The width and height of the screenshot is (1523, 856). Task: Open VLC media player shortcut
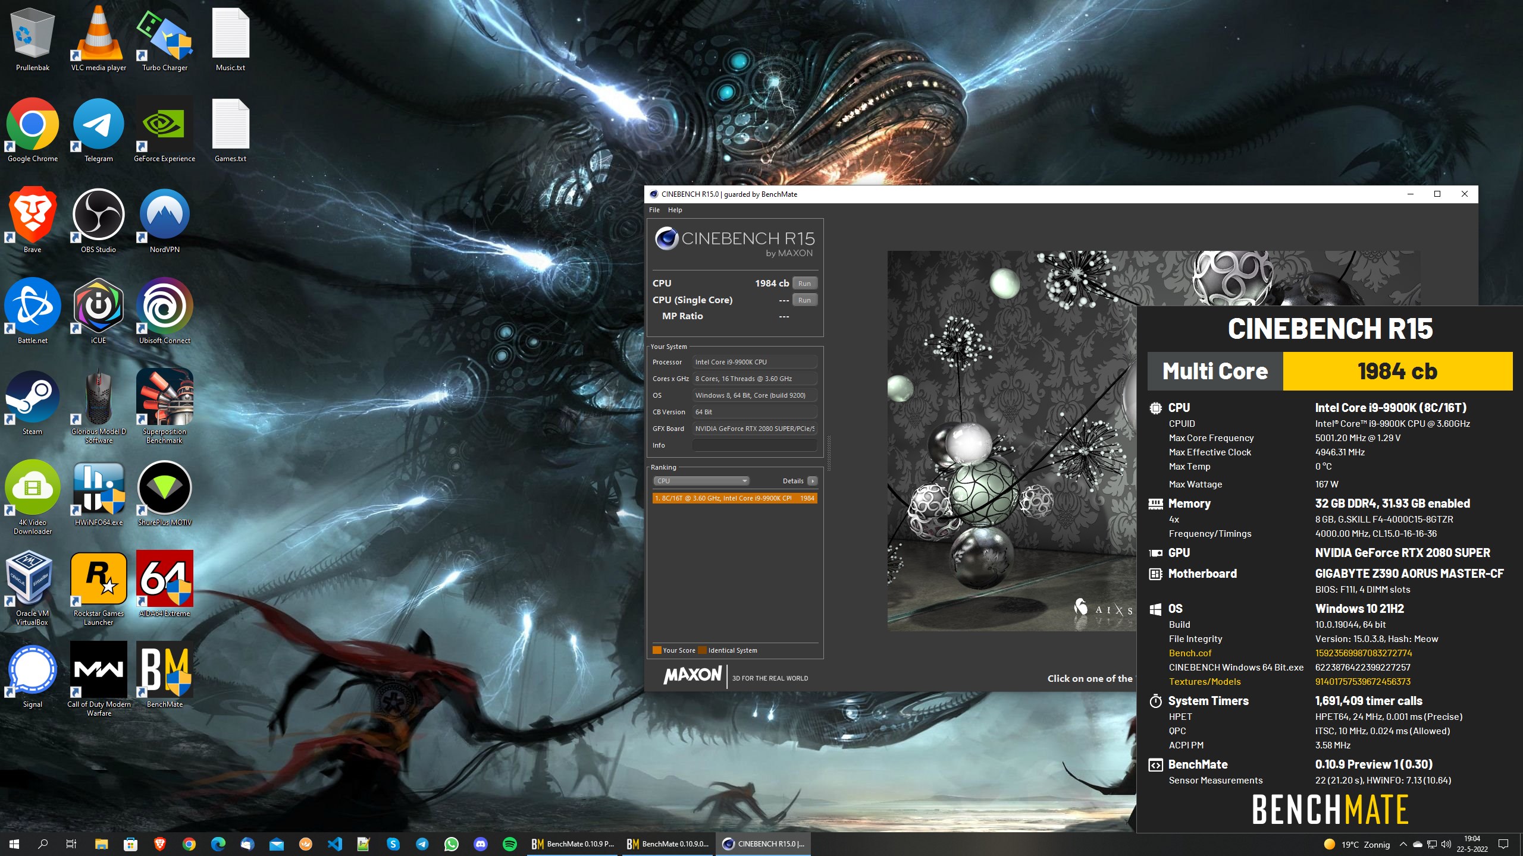[x=99, y=39]
